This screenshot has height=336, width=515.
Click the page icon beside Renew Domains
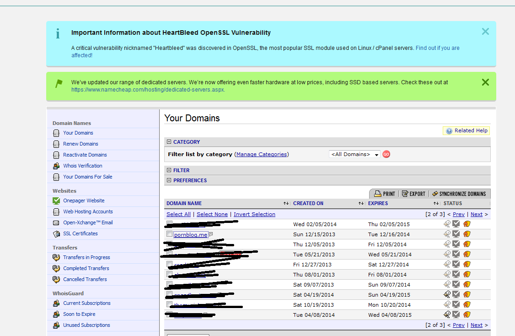(x=57, y=144)
